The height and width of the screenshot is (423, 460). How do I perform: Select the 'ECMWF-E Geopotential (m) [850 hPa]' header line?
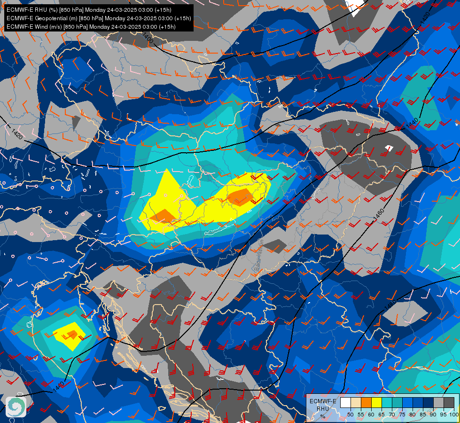(99, 18)
